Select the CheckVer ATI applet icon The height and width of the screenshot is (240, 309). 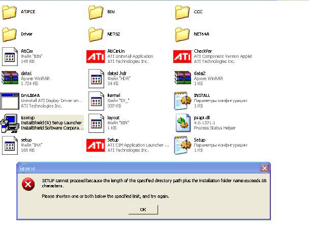(182, 57)
